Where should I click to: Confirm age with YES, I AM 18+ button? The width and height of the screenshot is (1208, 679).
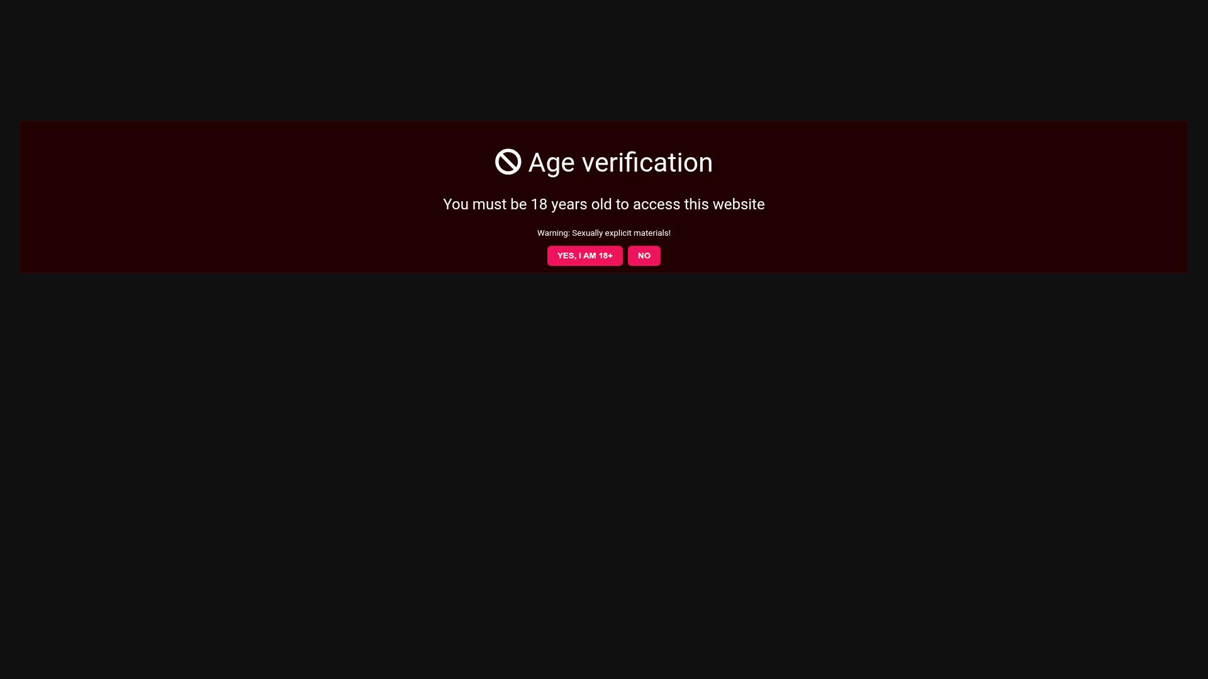point(584,256)
